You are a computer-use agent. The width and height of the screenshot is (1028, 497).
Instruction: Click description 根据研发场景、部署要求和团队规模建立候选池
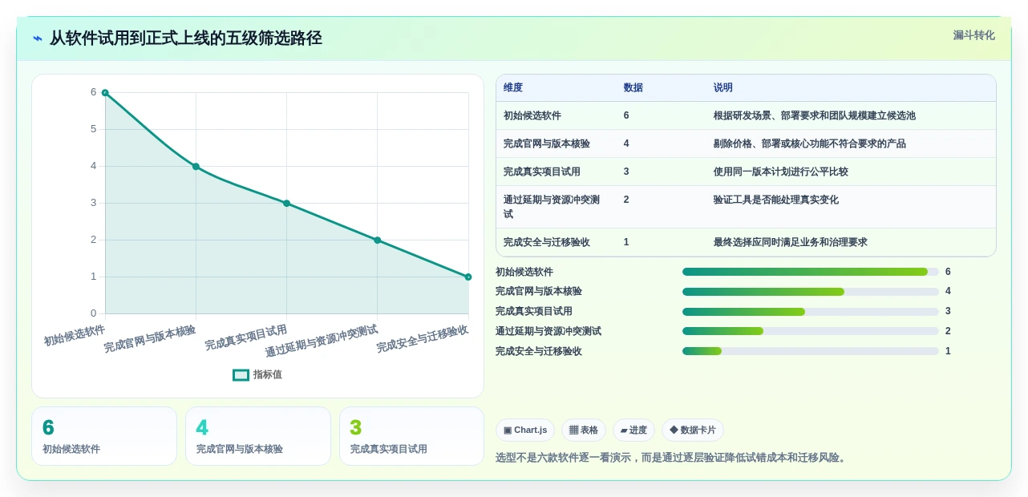coord(815,115)
